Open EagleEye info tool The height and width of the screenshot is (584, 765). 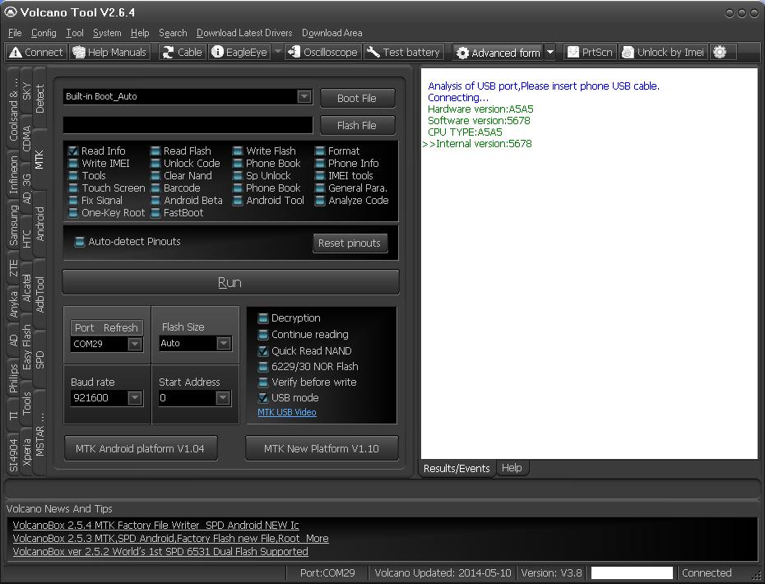[x=239, y=52]
